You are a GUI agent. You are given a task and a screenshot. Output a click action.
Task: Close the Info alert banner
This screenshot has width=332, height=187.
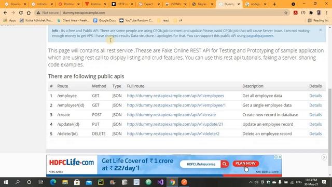click(321, 30)
